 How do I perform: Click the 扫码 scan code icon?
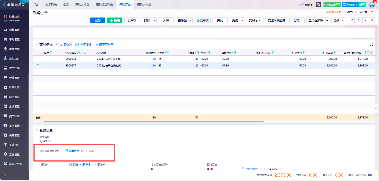pos(82,53)
